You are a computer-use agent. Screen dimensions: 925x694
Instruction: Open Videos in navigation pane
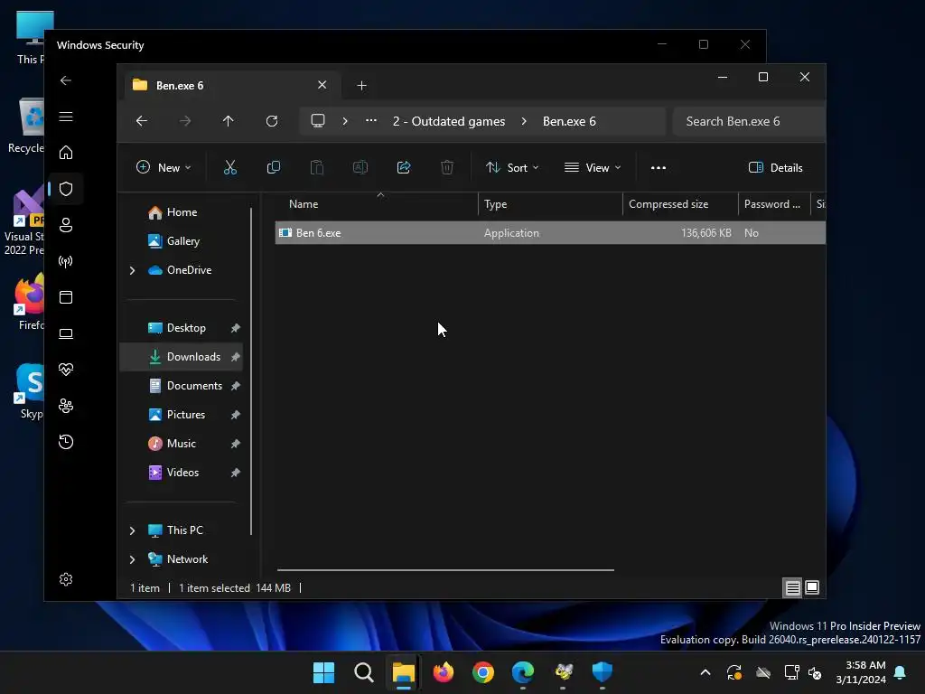(x=181, y=473)
